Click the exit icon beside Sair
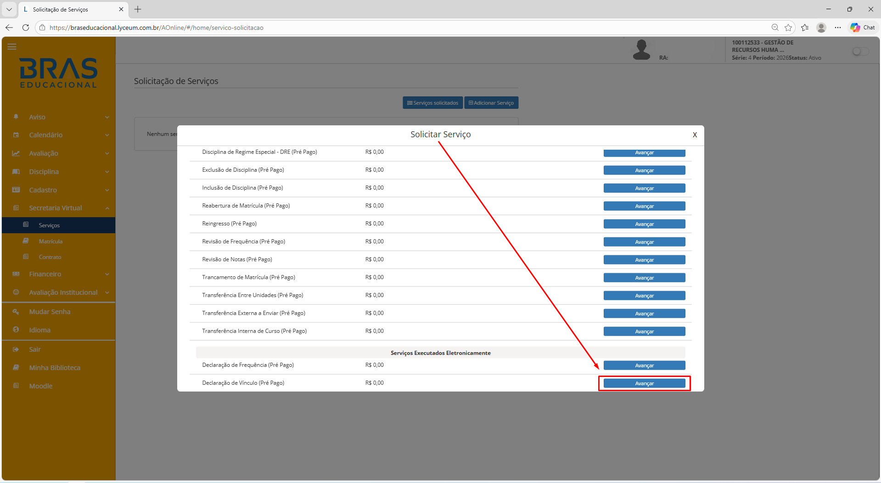Viewport: 881px width, 483px height. pyautogui.click(x=16, y=349)
